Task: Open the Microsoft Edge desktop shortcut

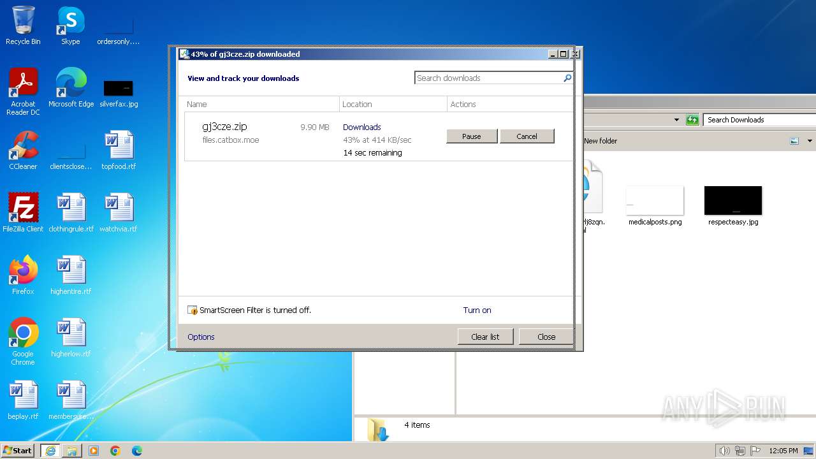Action: (71, 87)
